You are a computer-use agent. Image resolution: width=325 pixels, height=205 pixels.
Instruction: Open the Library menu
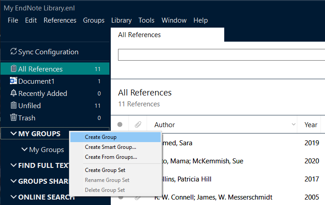[122, 20]
